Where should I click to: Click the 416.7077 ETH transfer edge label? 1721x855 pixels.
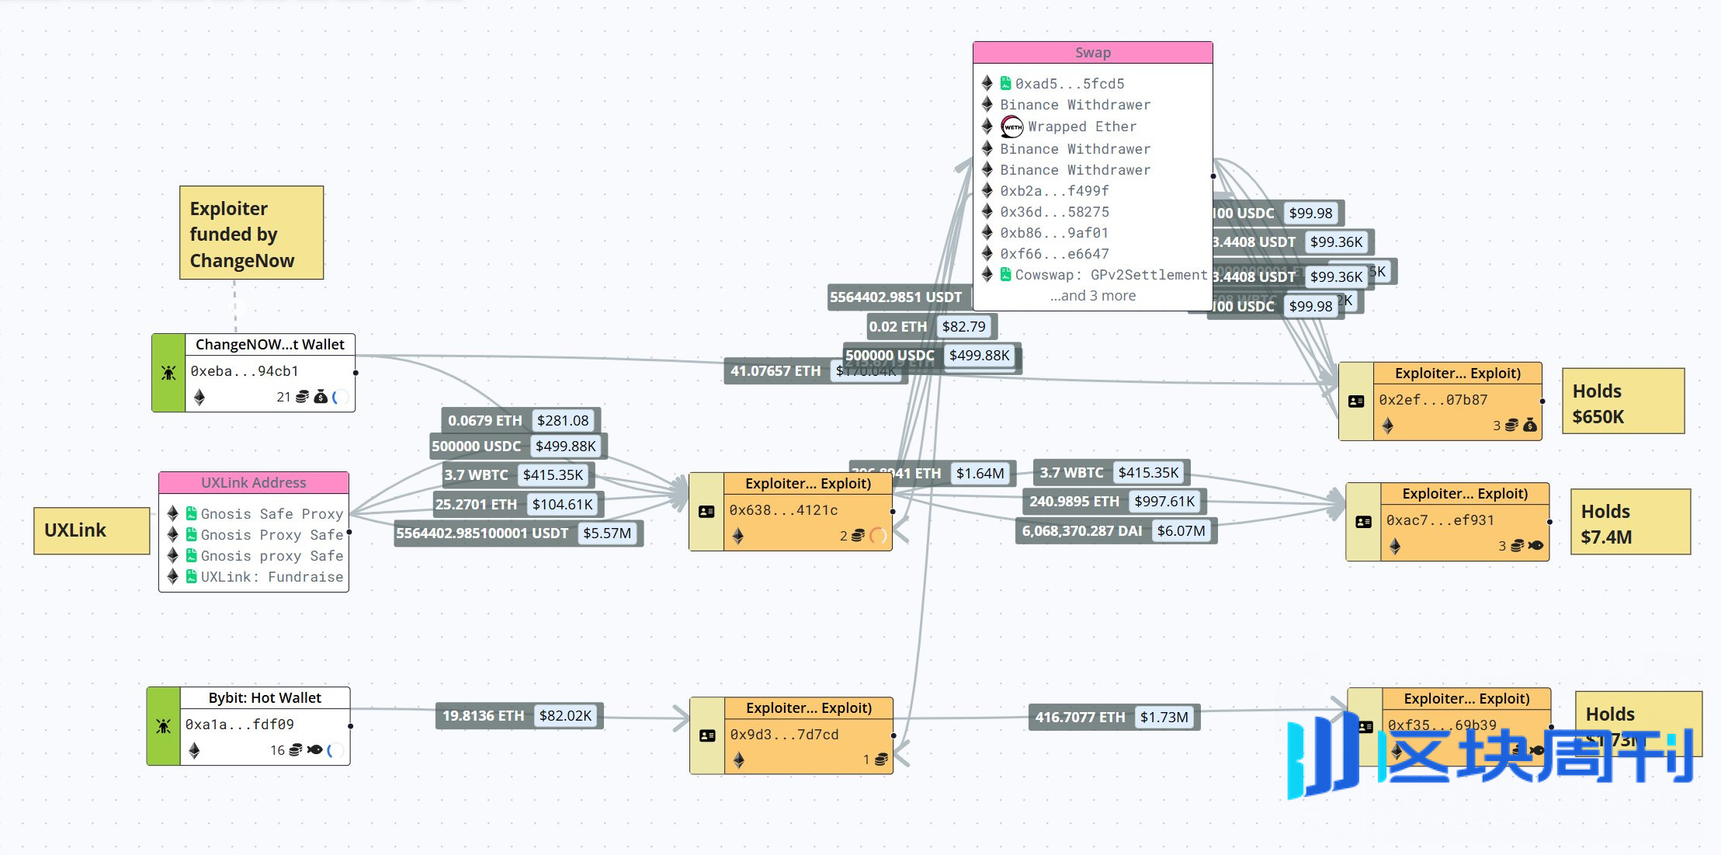(x=1080, y=717)
